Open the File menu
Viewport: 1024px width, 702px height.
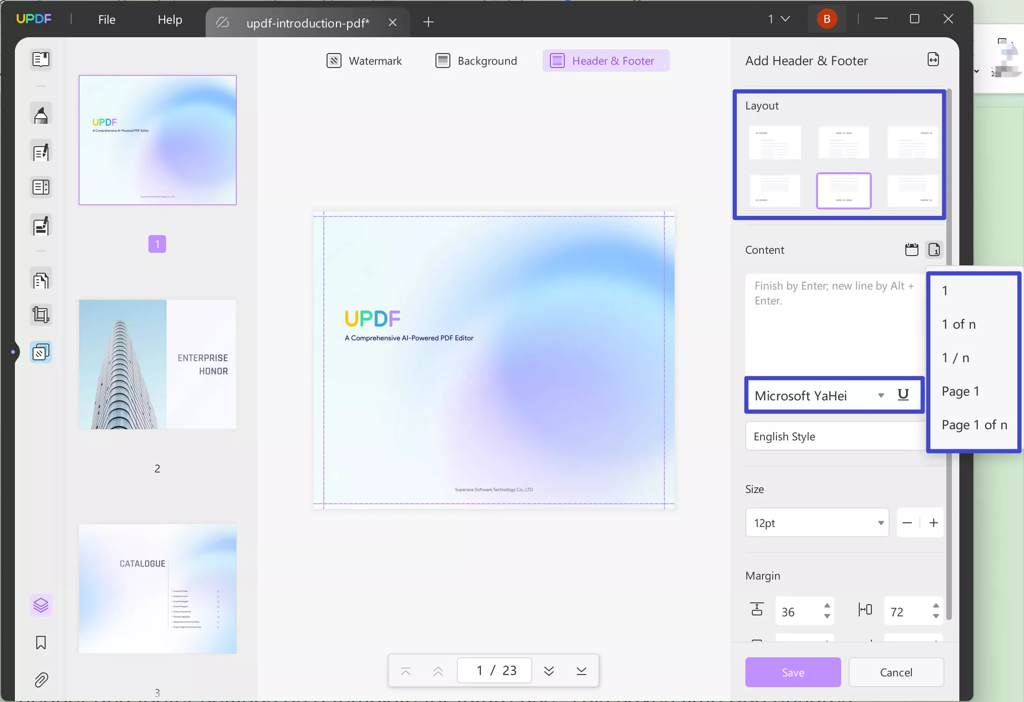(106, 20)
